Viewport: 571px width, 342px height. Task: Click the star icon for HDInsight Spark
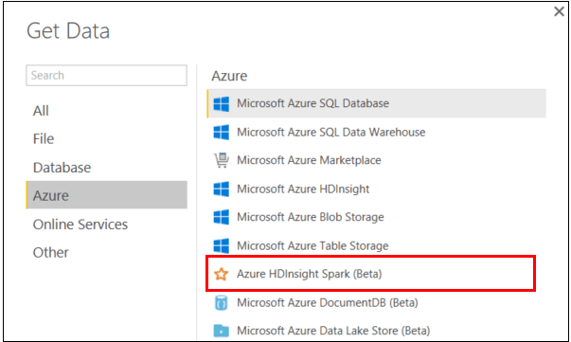(221, 274)
